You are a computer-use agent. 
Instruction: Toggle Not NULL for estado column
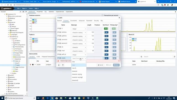[x=106, y=58]
